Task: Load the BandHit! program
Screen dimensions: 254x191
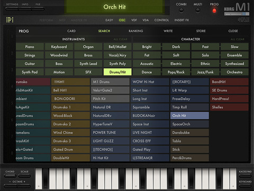Action: coord(229,82)
